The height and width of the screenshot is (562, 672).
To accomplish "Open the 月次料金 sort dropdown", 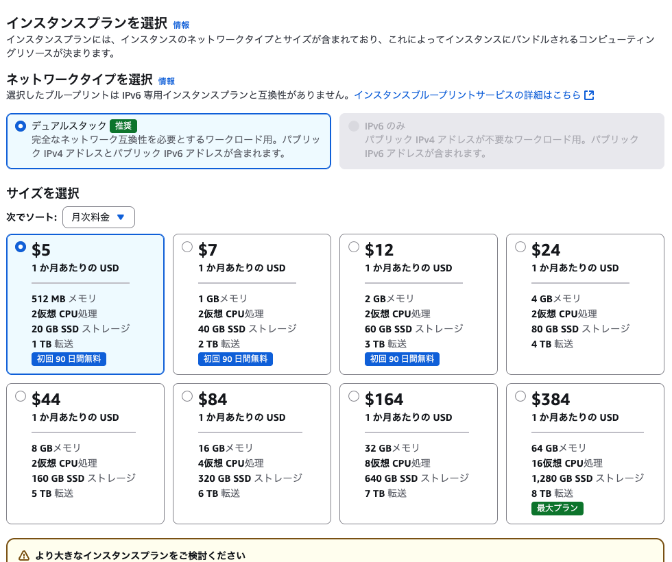I will click(99, 217).
